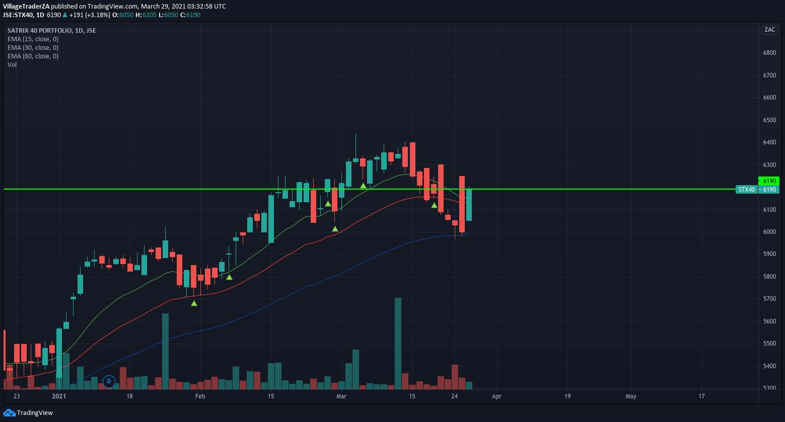Select the tallest volume bar in March
The width and height of the screenshot is (785, 422).
click(398, 343)
